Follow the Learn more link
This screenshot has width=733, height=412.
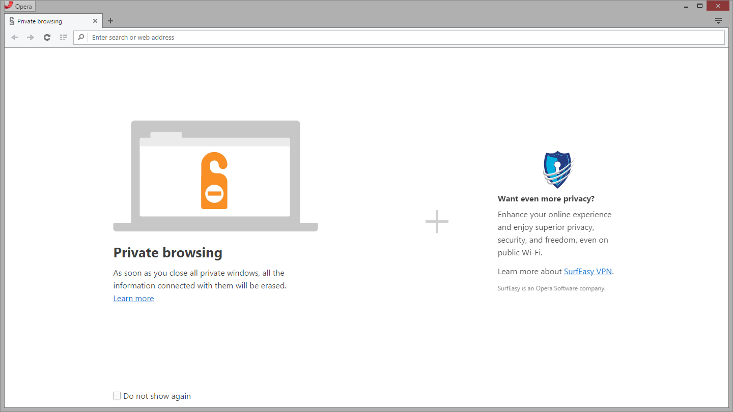pyautogui.click(x=133, y=299)
